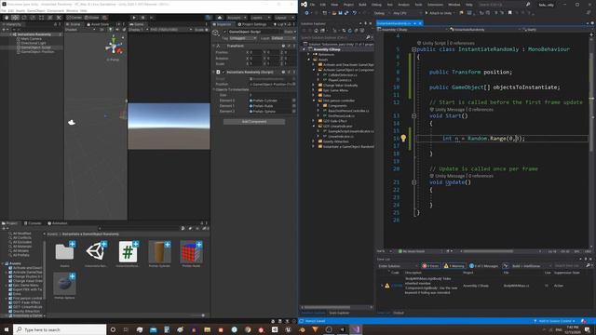Viewport: 596px width, 335px height.
Task: Click the Pause button in Unity toolbar
Action: tap(142, 18)
